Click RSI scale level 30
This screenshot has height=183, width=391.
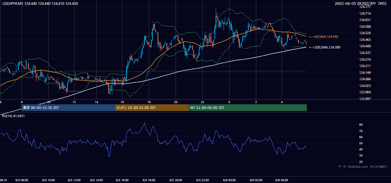(361, 156)
